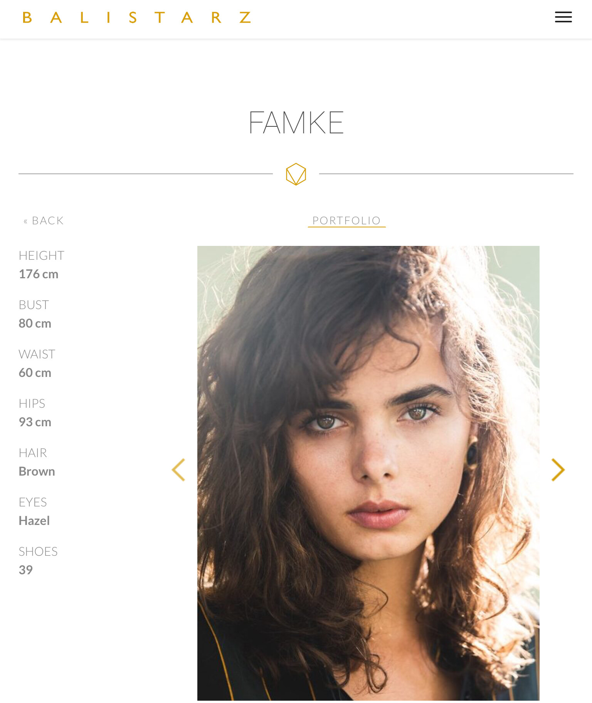
Task: Click the BUST label
Action: coord(34,305)
